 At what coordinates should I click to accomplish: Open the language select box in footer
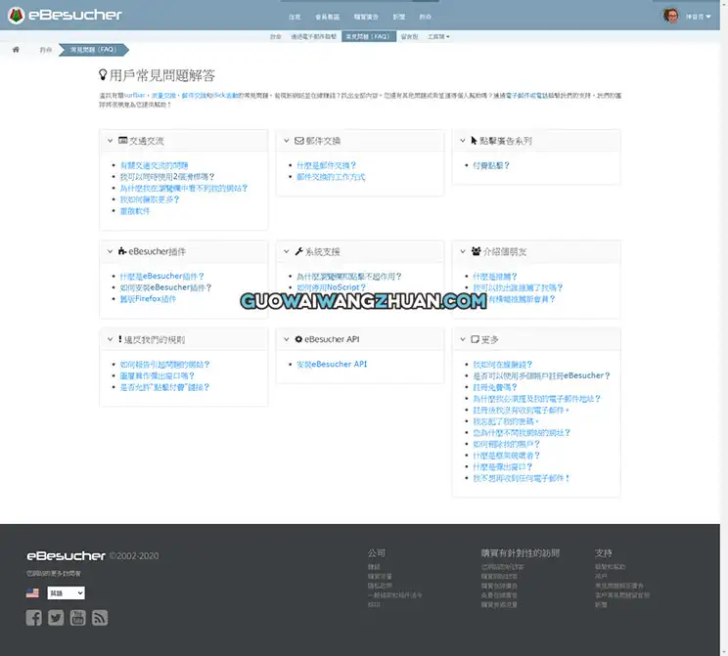click(x=66, y=592)
